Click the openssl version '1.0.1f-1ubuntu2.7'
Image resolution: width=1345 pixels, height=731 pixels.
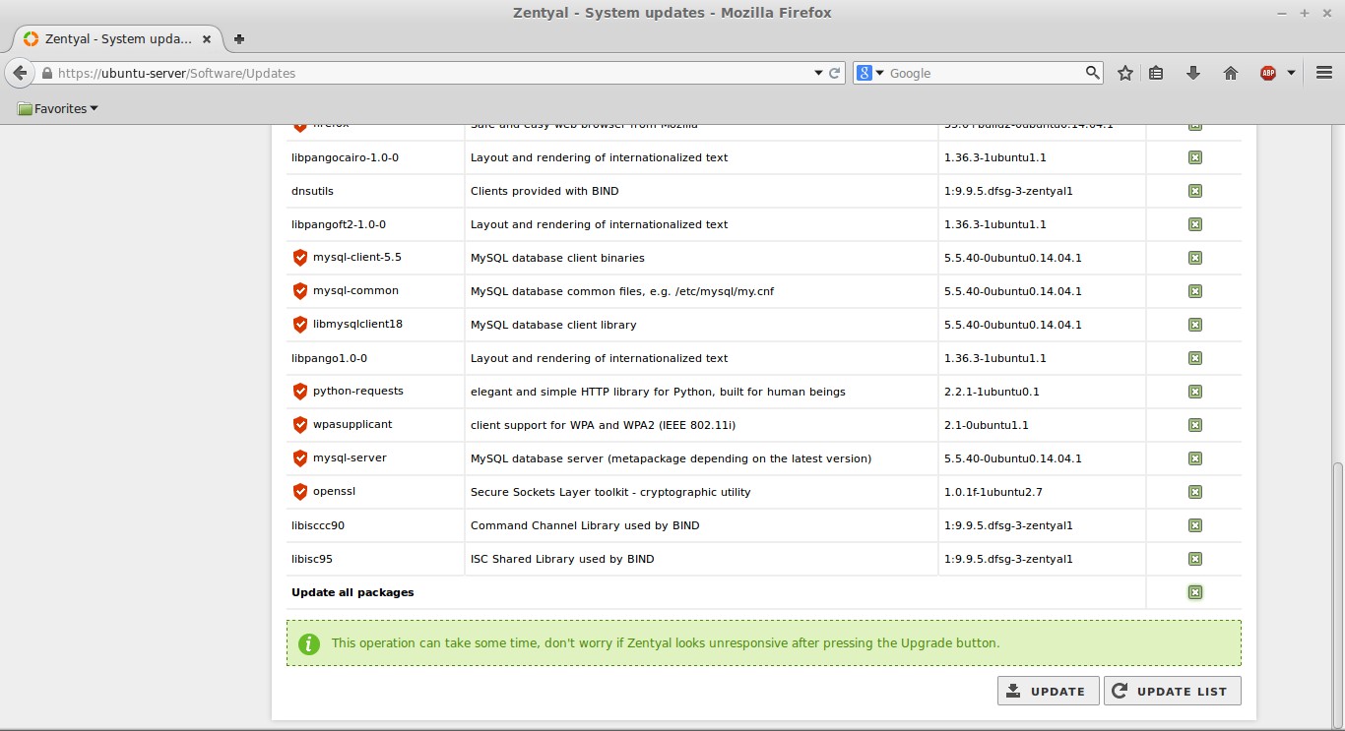click(x=993, y=492)
